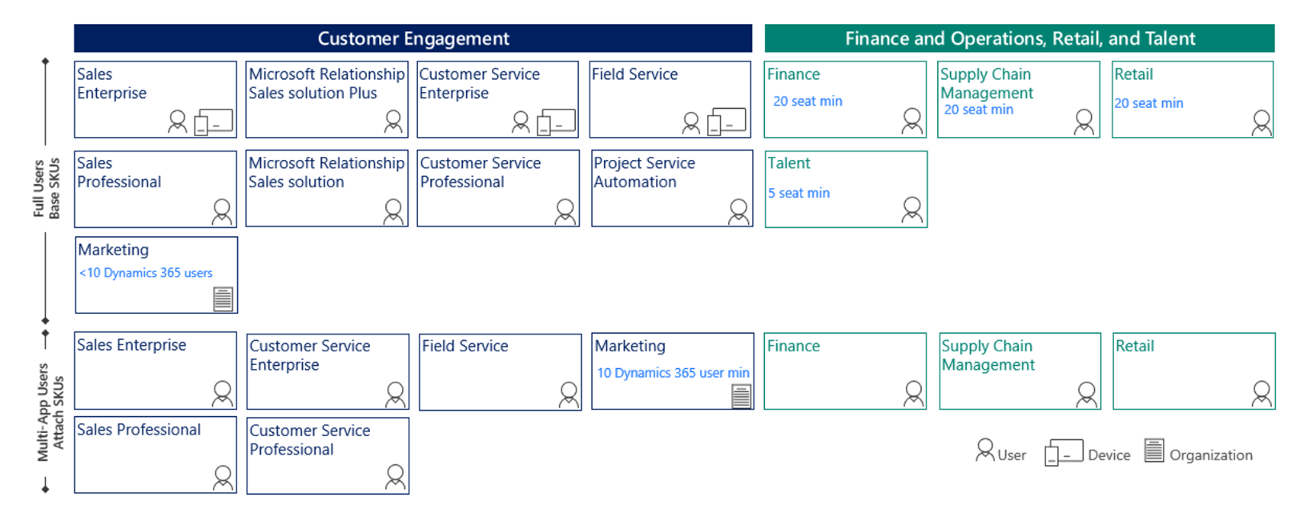Image resolution: width=1316 pixels, height=517 pixels.
Task: Click "Retail" title under Attach SKUs
Action: point(1135,346)
